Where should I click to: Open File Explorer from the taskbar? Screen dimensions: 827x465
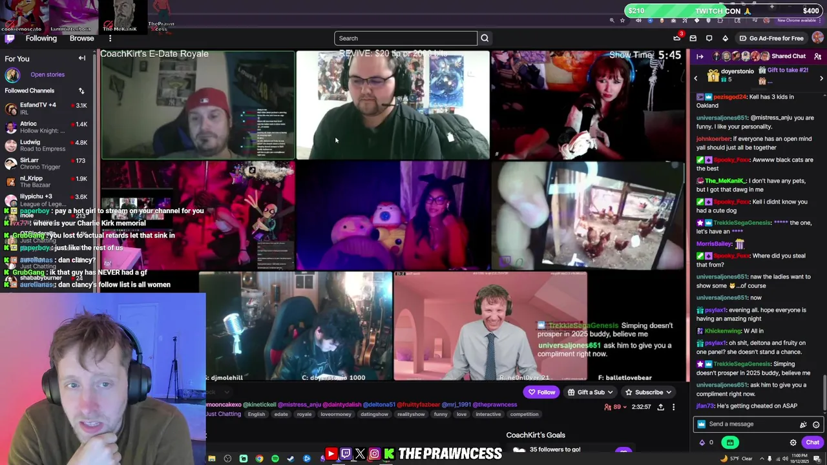point(211,459)
